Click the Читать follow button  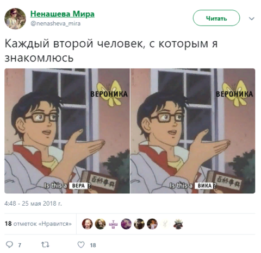coord(216,18)
